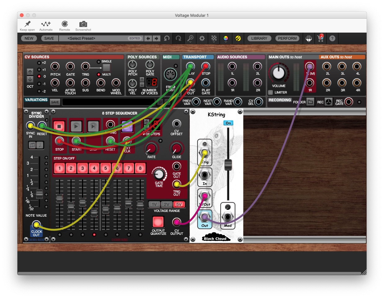Increase number of poly voices arrow
This screenshot has height=298, width=384.
[142, 79]
